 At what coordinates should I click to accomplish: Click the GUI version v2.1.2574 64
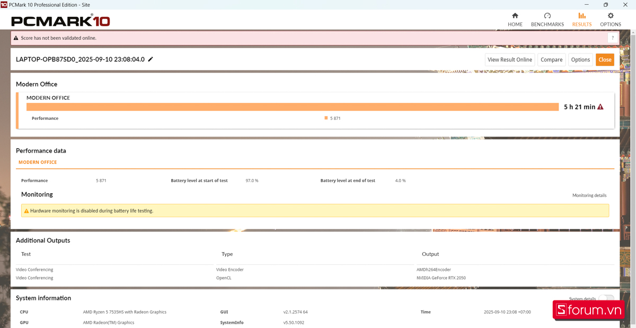pos(295,312)
